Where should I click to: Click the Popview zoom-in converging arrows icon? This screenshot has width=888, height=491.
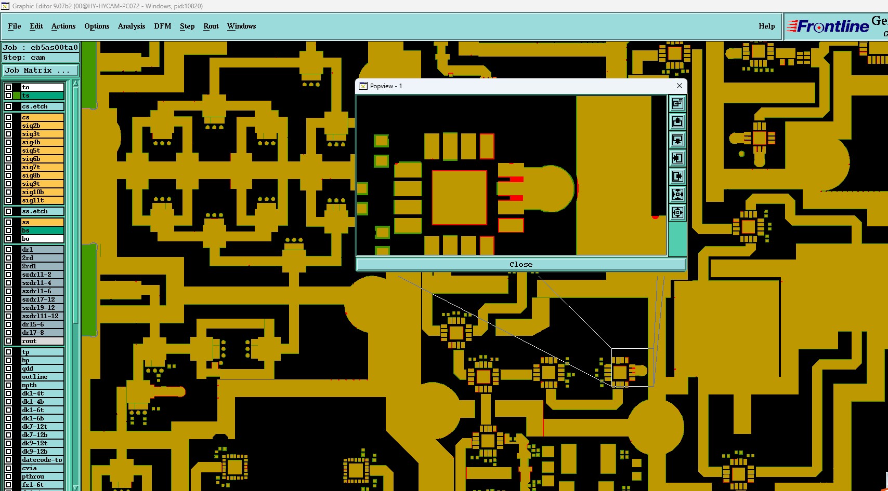pos(677,194)
